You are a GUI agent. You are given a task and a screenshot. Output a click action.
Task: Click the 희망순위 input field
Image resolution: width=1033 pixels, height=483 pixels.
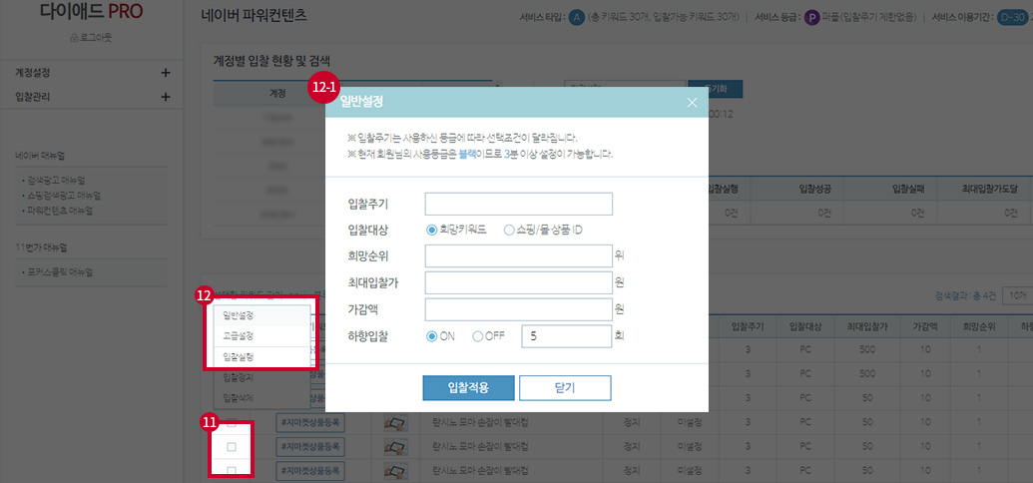pos(518,256)
